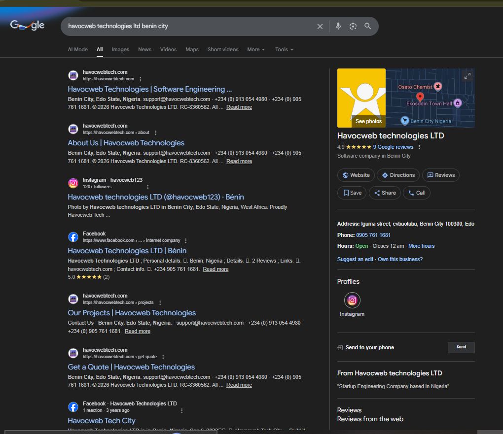Expand the Tools dropdown
This screenshot has width=503, height=434.
coord(284,50)
